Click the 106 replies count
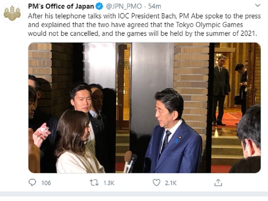268x201 pixels. click(46, 183)
